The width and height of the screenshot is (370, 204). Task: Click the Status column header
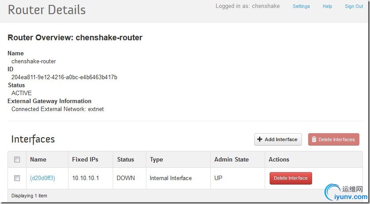[x=126, y=159]
